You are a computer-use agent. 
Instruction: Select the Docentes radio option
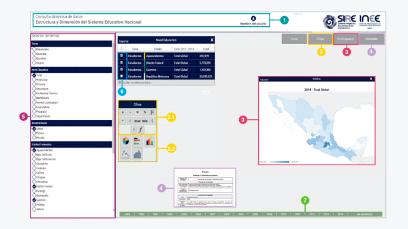34,54
